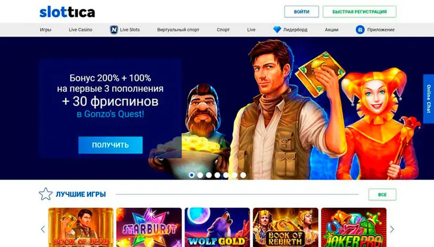Show previous games with left carousel arrow
The height and width of the screenshot is (247, 434).
coord(43,229)
